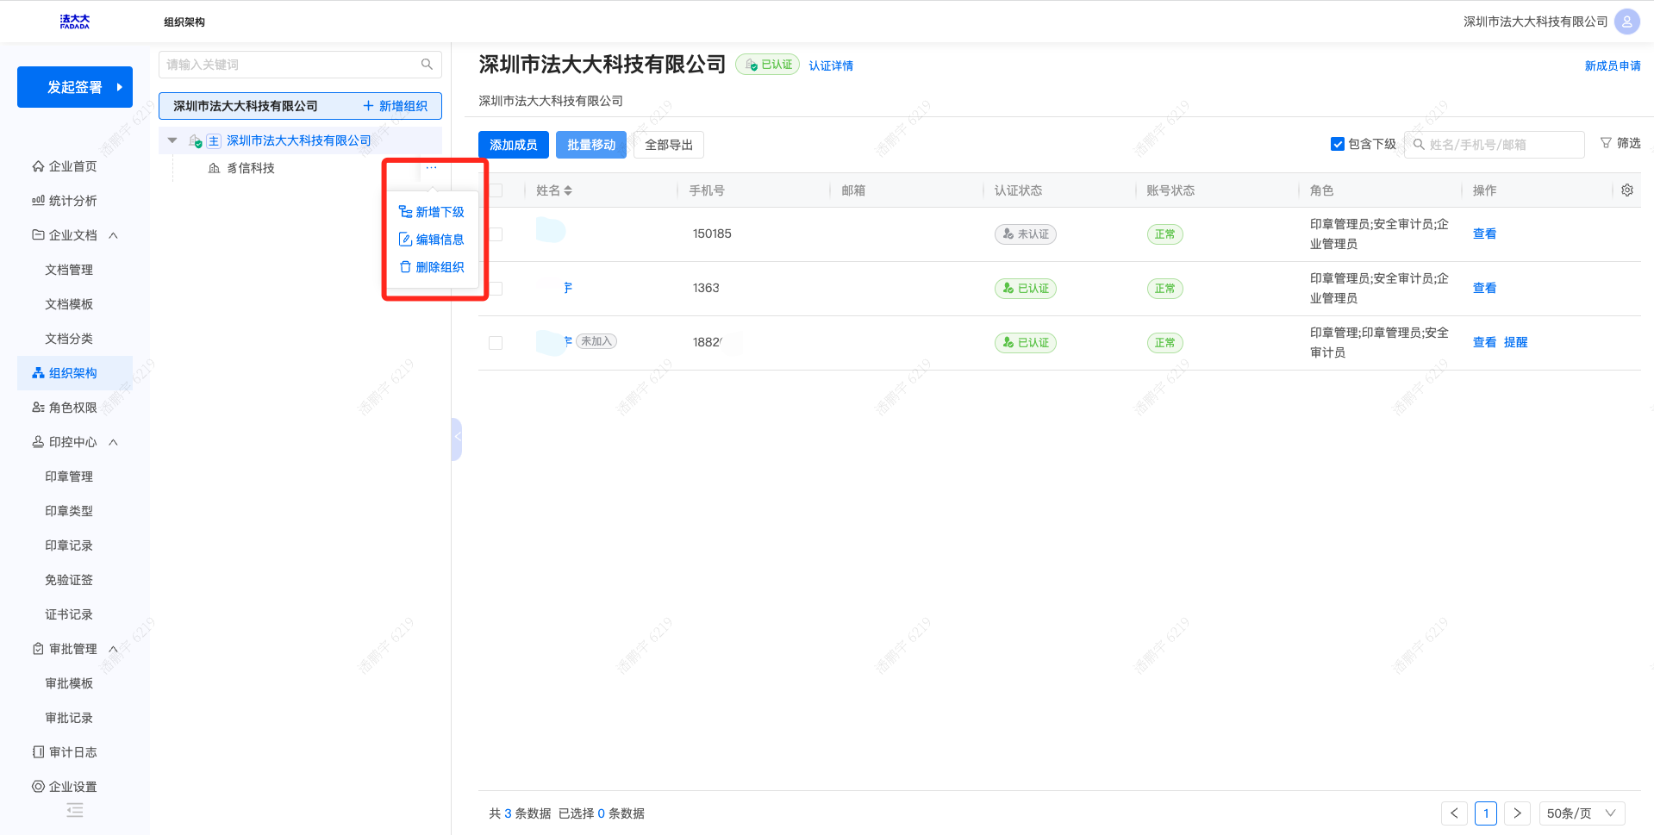This screenshot has width=1654, height=835.
Task: Choose 删除组织 from the context menu
Action: click(432, 267)
